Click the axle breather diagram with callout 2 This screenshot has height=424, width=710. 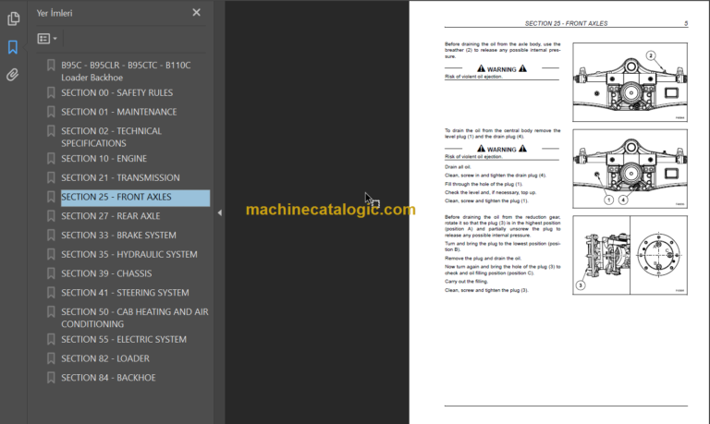click(630, 82)
